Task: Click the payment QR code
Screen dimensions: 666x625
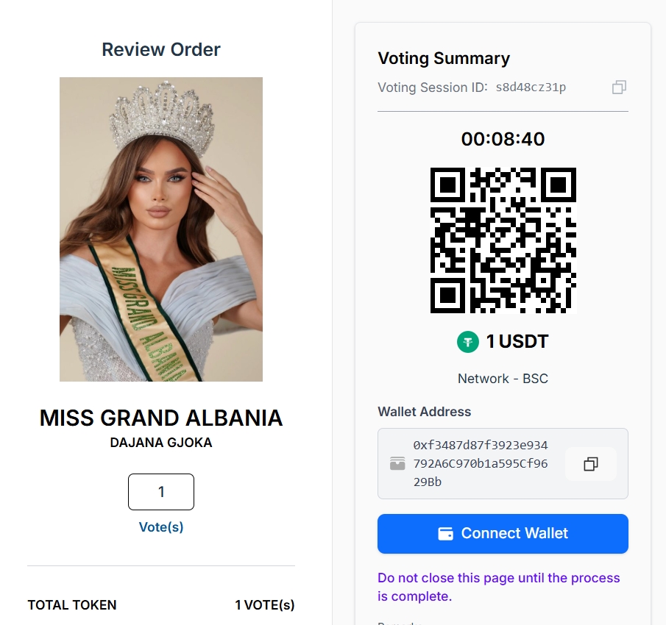Action: click(x=503, y=240)
